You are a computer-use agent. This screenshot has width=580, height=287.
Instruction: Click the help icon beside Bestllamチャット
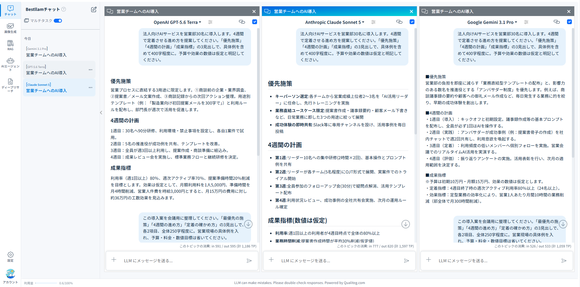pos(64,9)
